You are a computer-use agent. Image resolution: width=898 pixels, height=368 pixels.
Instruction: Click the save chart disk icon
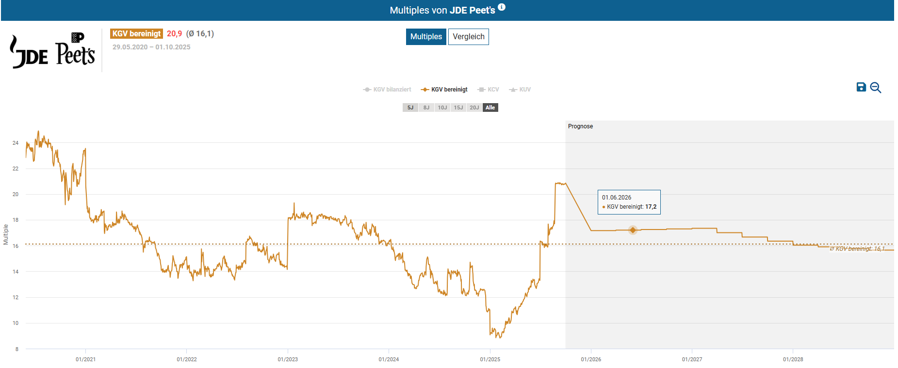(x=861, y=87)
